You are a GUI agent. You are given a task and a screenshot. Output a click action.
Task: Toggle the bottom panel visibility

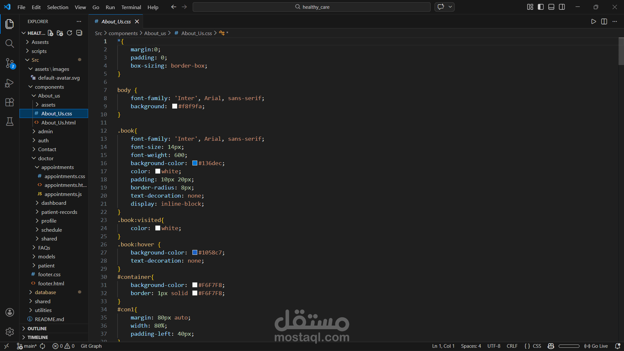(x=551, y=7)
